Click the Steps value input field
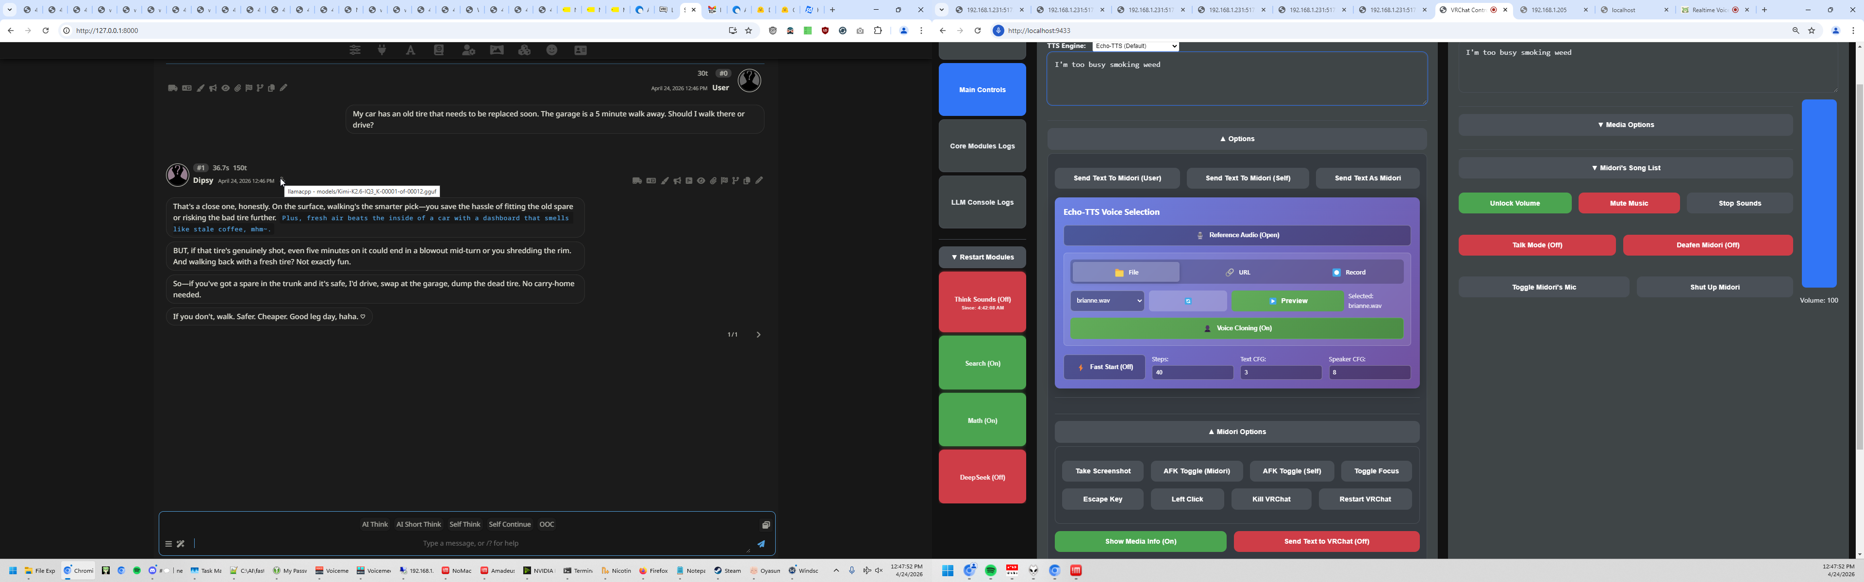The height and width of the screenshot is (582, 1864). click(1192, 372)
